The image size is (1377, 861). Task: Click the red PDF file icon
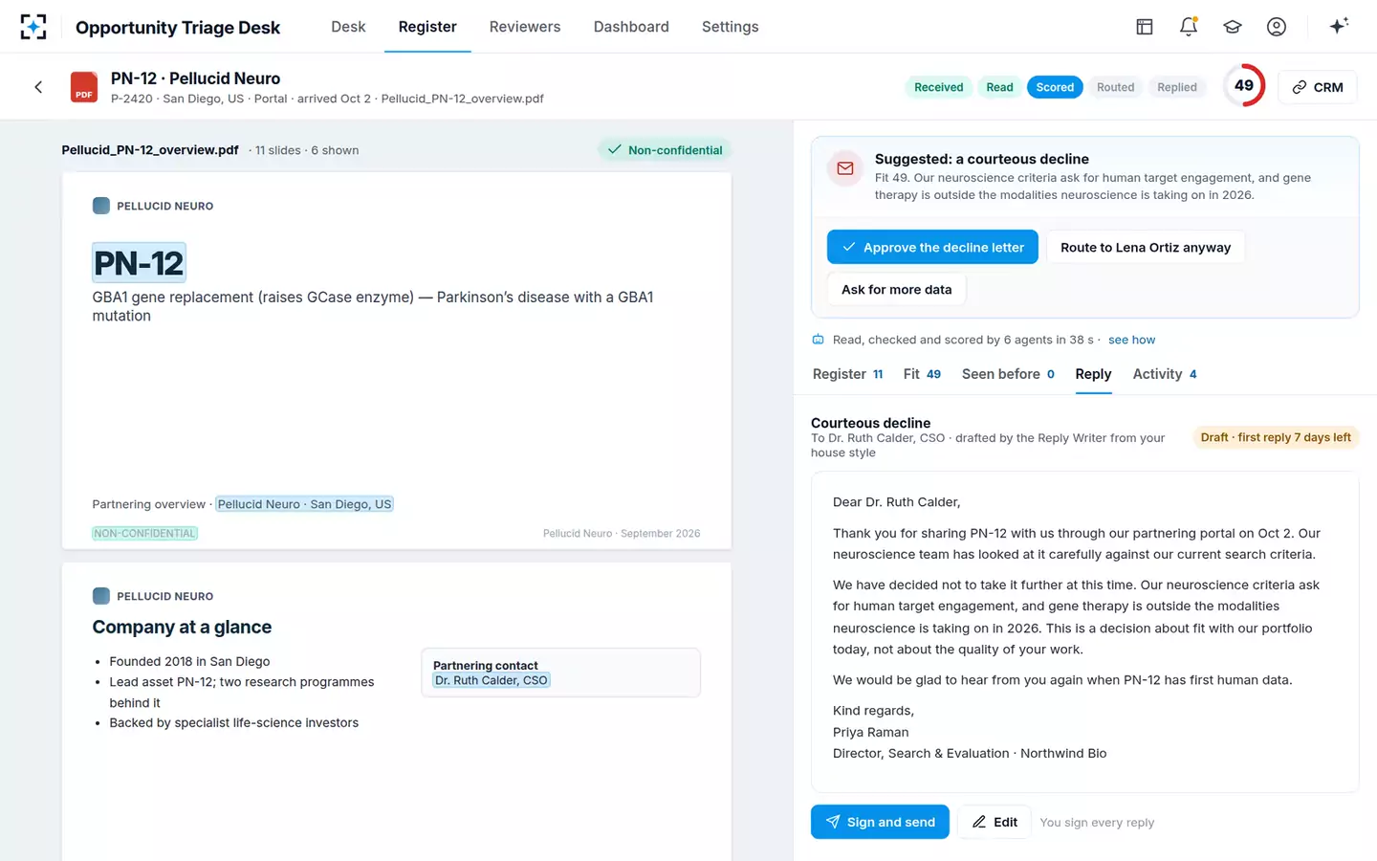[x=84, y=87]
